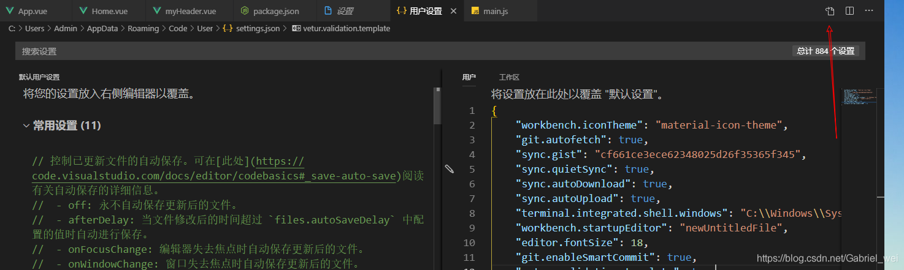
Task: Open the Roaming breadcrumb folder dropdown
Action: 143,28
